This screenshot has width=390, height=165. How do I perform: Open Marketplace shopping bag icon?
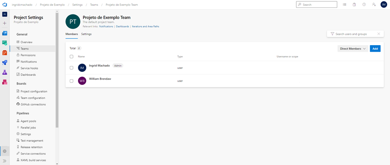point(354,5)
